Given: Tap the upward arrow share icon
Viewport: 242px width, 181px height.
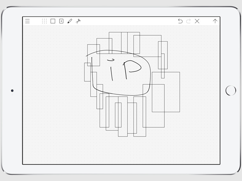Looking at the screenshot, I should point(215,21).
